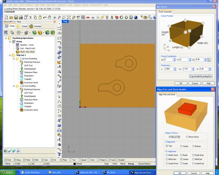This screenshot has width=219, height=175.
Task: Collapse the Setup tree node
Action: [x=10, y=42]
